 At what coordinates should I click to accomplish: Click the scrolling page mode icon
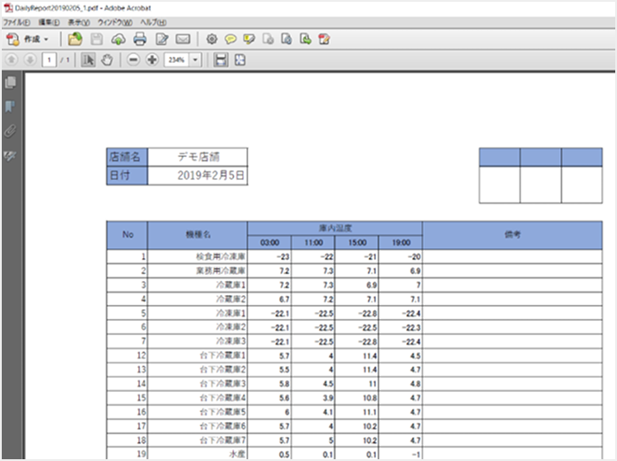point(221,59)
